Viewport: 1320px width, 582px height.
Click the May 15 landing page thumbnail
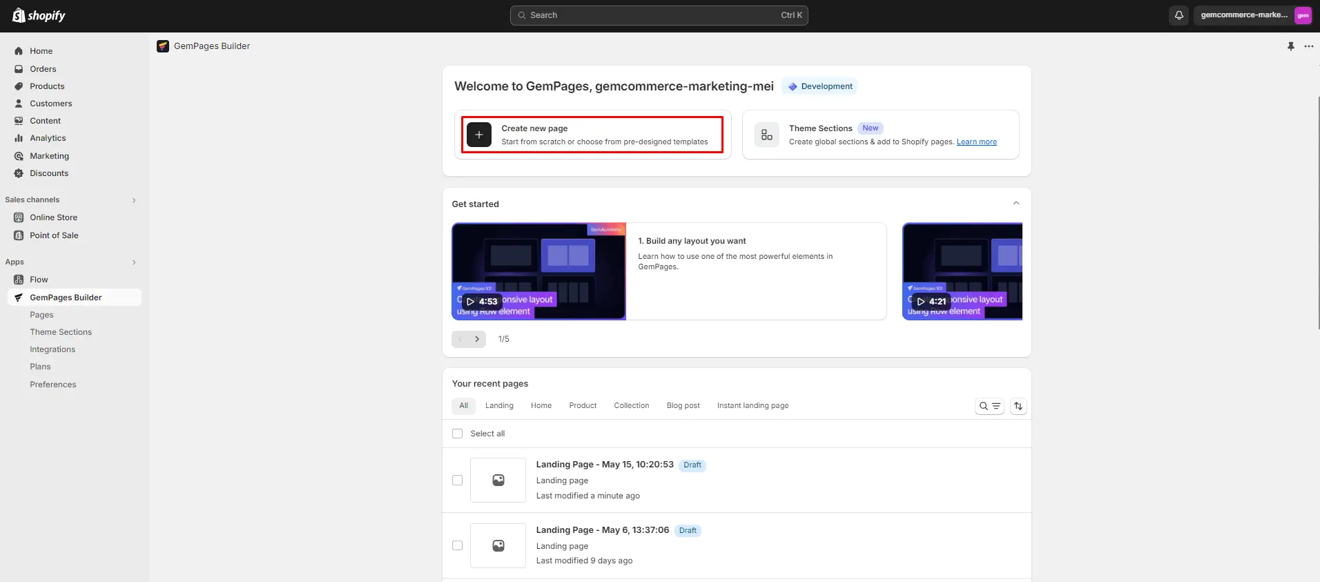click(498, 480)
